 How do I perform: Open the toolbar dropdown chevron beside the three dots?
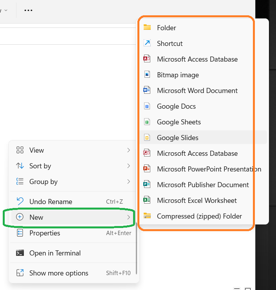tap(6, 10)
